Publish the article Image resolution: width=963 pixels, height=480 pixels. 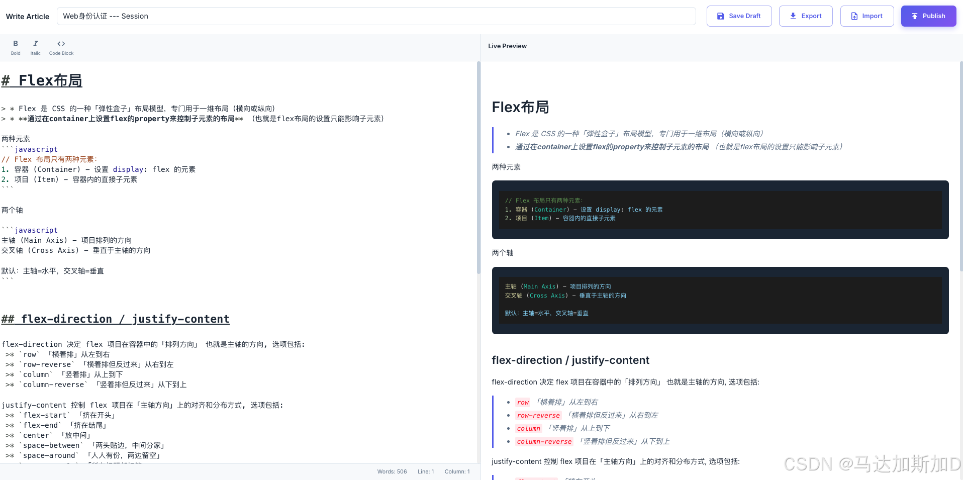[x=928, y=16]
